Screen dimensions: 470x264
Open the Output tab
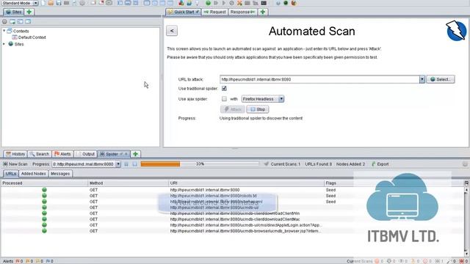point(85,154)
